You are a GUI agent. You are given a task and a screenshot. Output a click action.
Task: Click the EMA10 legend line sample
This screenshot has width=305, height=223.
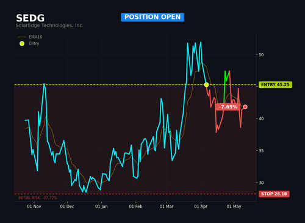(22, 37)
